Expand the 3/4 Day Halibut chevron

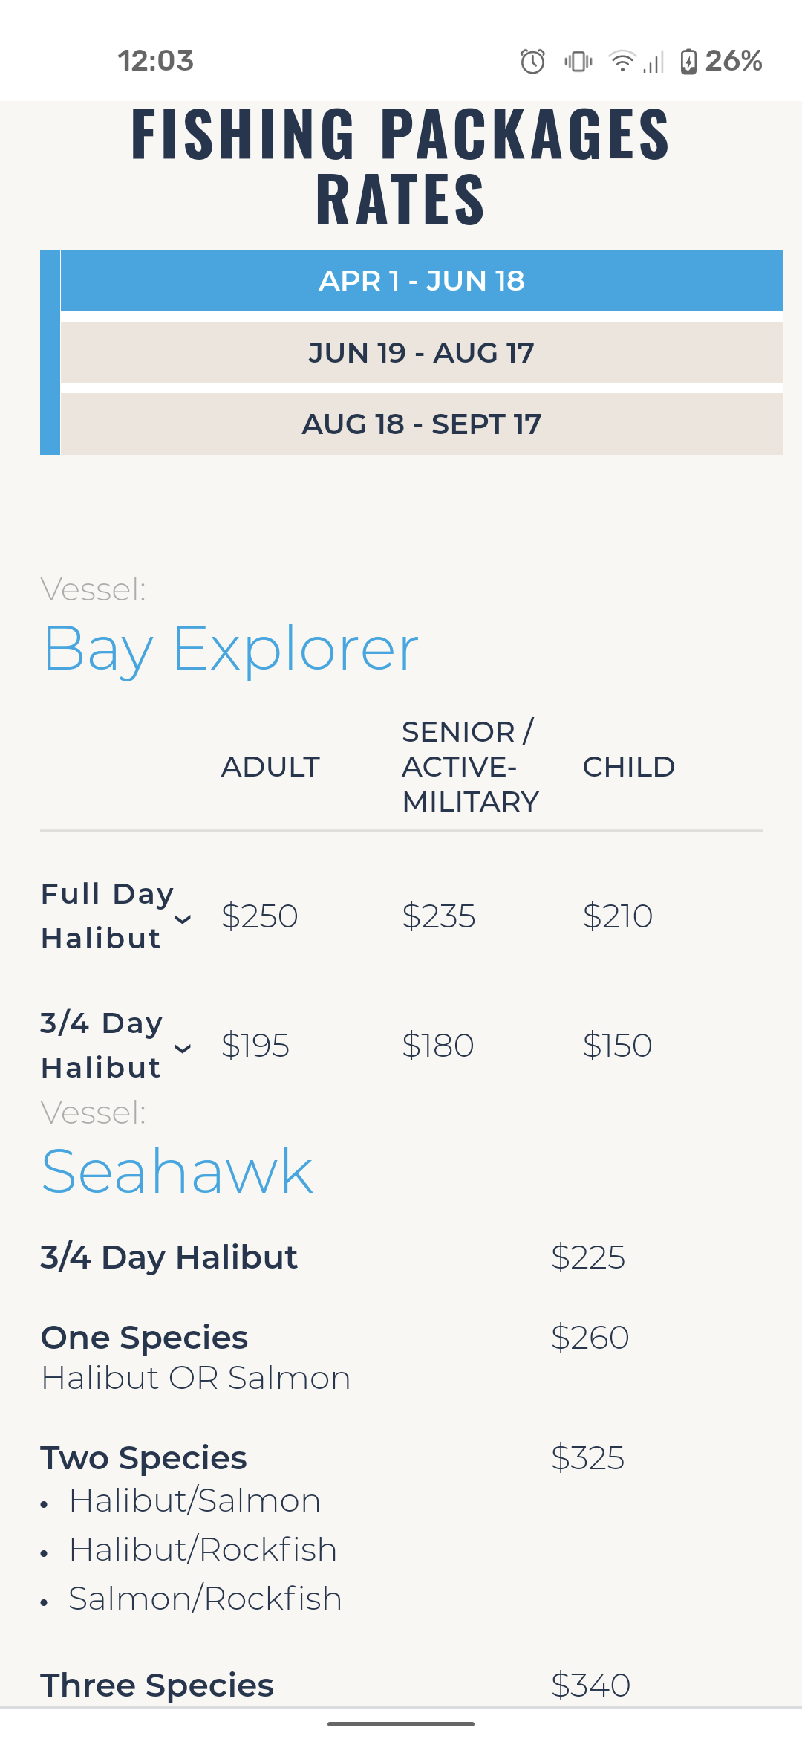click(x=183, y=1049)
